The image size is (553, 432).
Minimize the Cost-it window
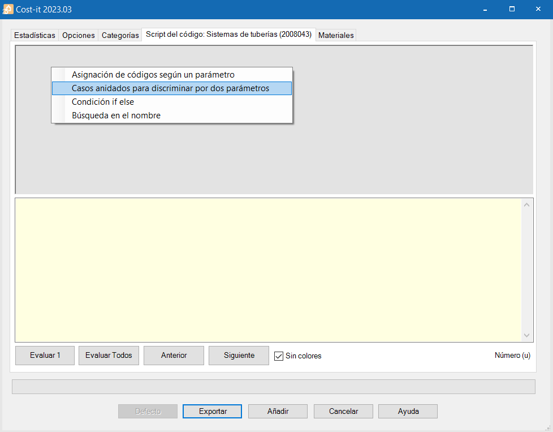click(485, 9)
